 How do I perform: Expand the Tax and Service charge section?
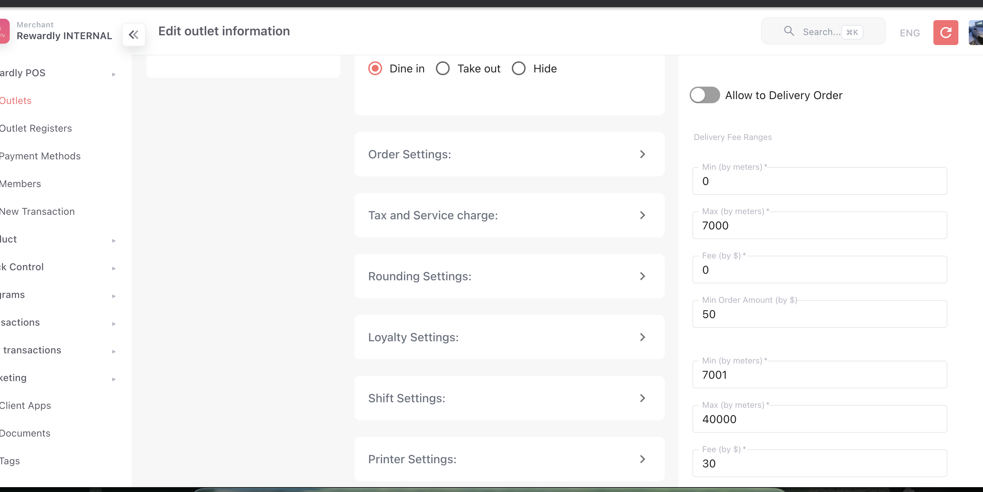(509, 215)
